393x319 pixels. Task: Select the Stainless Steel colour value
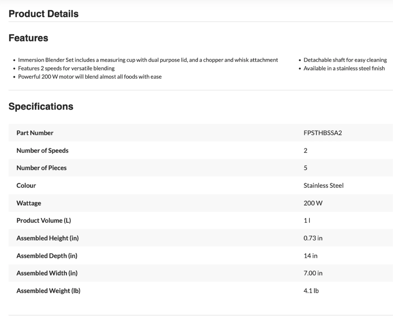click(x=323, y=186)
